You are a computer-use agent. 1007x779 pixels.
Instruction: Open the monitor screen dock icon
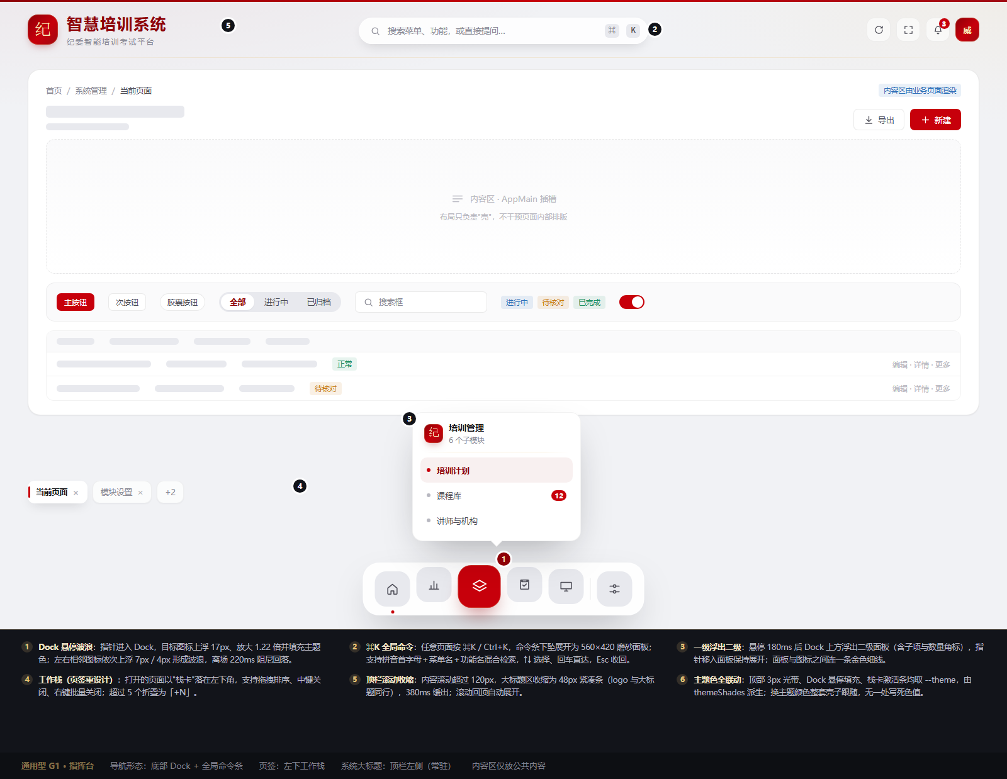[566, 586]
